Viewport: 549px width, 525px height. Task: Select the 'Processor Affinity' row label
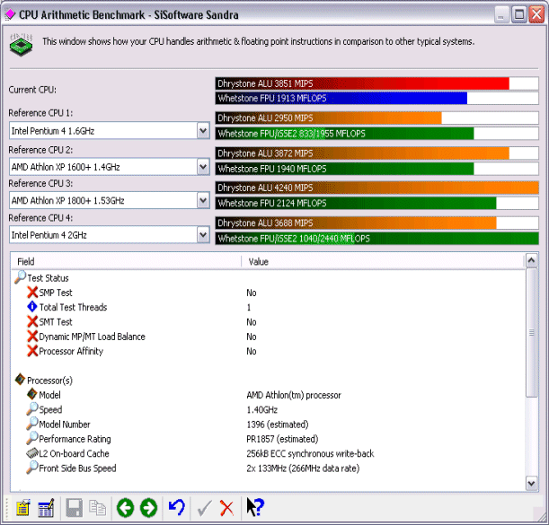coord(71,351)
